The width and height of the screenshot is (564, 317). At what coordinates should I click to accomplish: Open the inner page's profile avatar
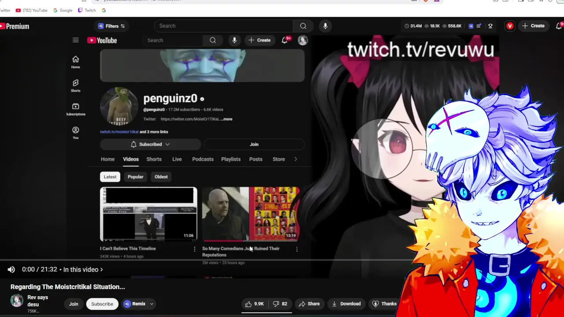[303, 40]
